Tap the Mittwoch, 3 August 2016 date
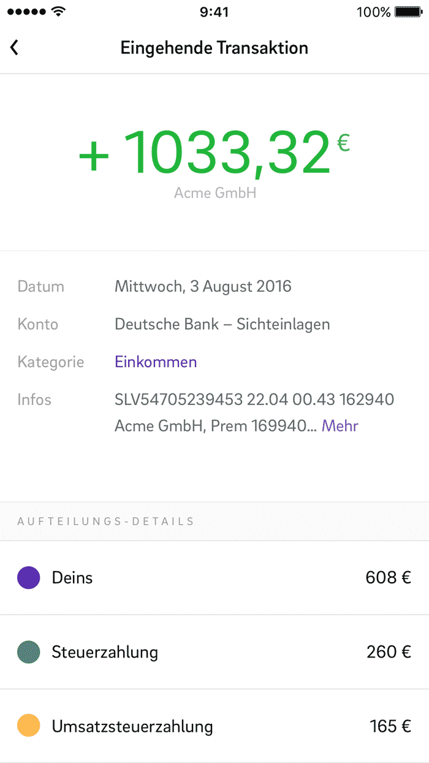Viewport: 429px width, 763px height. click(x=203, y=286)
